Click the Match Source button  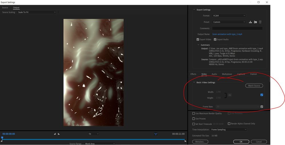[x=254, y=86]
